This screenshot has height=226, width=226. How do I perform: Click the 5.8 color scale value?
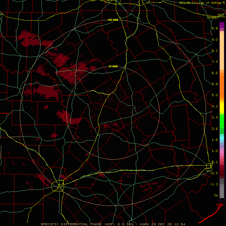point(215,84)
